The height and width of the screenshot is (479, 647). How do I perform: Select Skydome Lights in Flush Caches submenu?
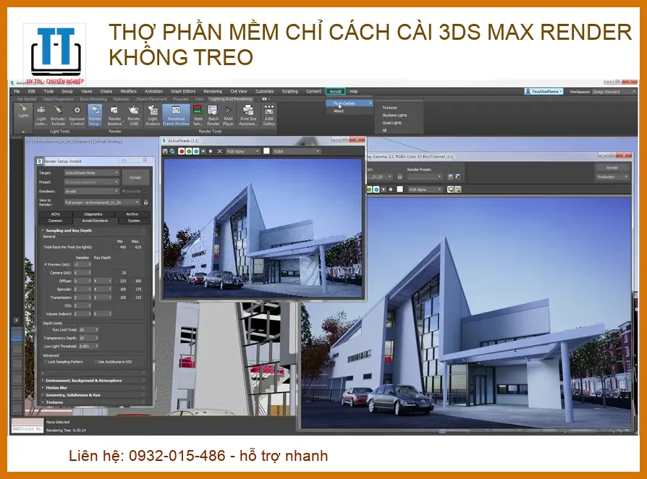394,115
